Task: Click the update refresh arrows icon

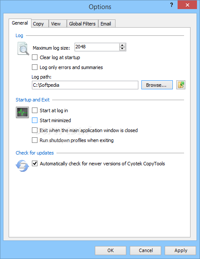Action: pyautogui.click(x=22, y=166)
